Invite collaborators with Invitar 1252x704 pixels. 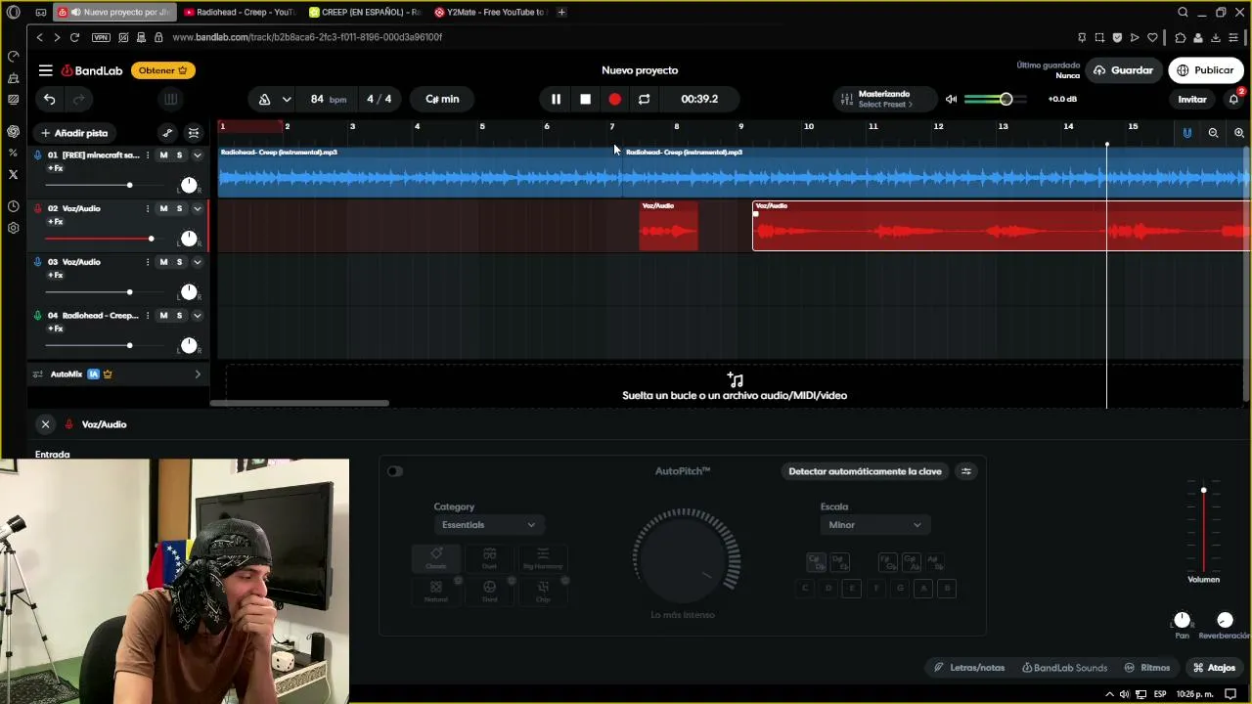pyautogui.click(x=1191, y=99)
